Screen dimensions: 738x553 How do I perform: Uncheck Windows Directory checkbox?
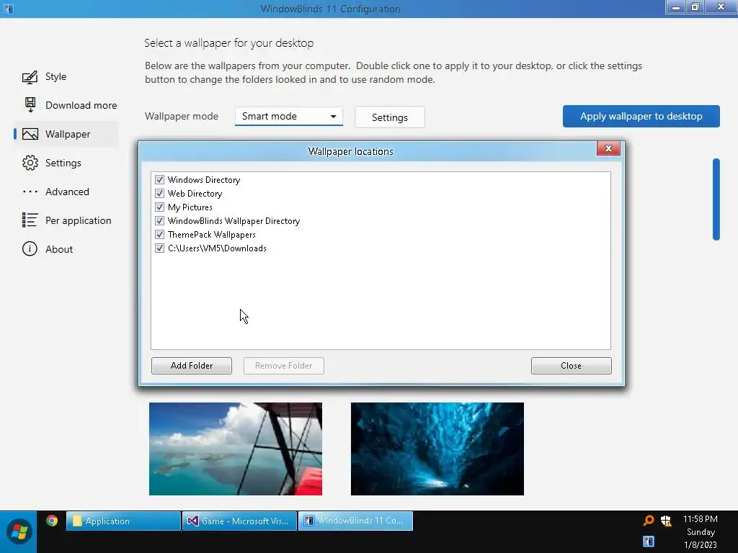tap(159, 179)
